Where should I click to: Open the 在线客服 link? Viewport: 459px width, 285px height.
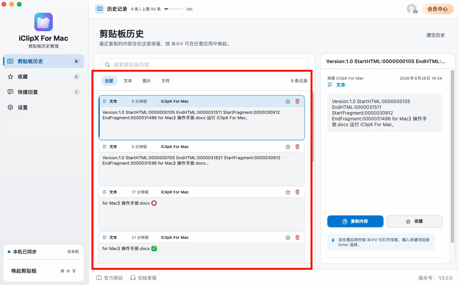(x=143, y=278)
